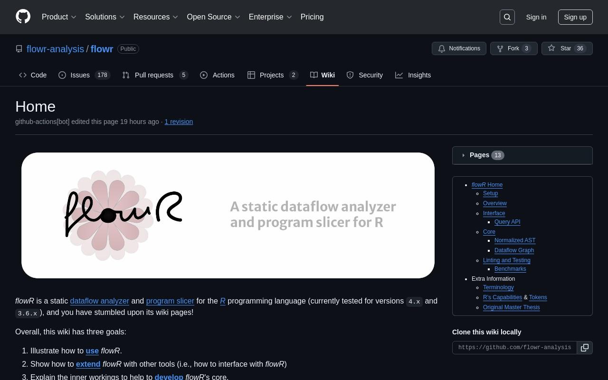This screenshot has height=380, width=608.
Task: Open Terminology wiki page
Action: [498, 287]
